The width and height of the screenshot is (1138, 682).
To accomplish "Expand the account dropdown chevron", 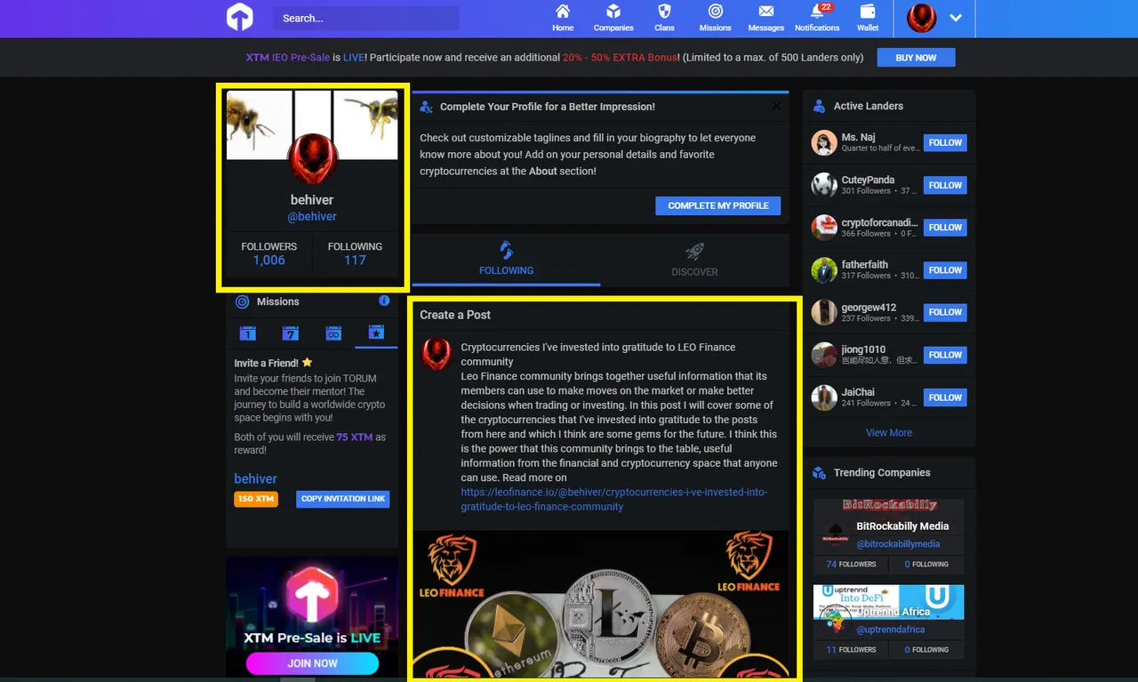I will click(x=956, y=18).
